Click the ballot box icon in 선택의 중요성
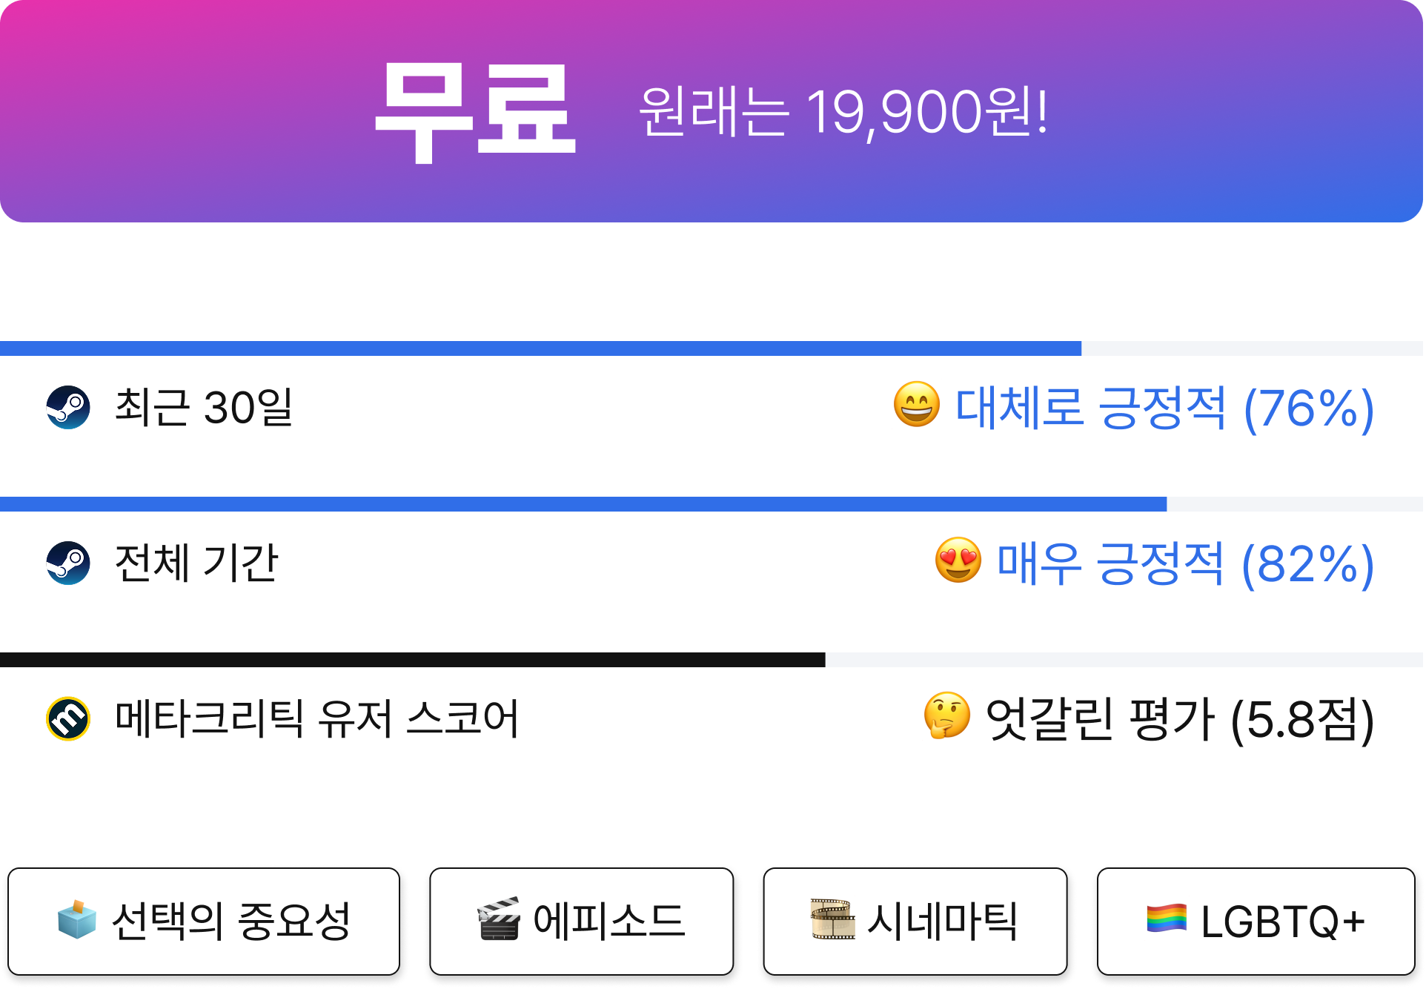The height and width of the screenshot is (989, 1426). point(77,919)
